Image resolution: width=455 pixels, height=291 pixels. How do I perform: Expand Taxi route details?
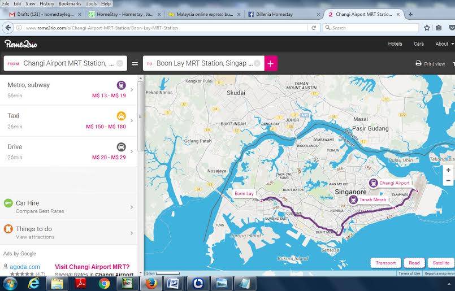tap(132, 121)
